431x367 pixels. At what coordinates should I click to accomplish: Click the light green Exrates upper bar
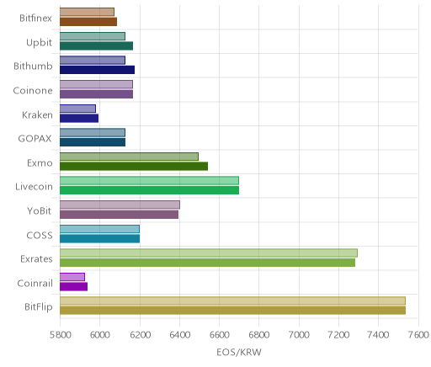coord(209,253)
